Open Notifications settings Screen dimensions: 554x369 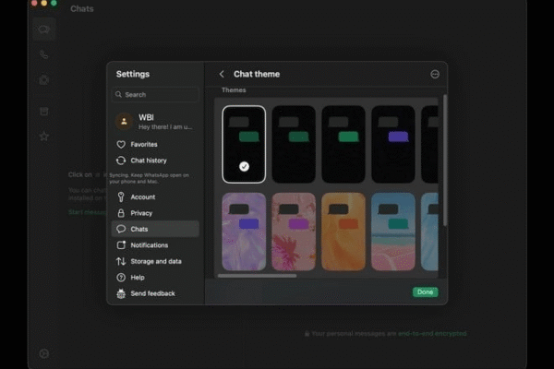click(x=155, y=245)
